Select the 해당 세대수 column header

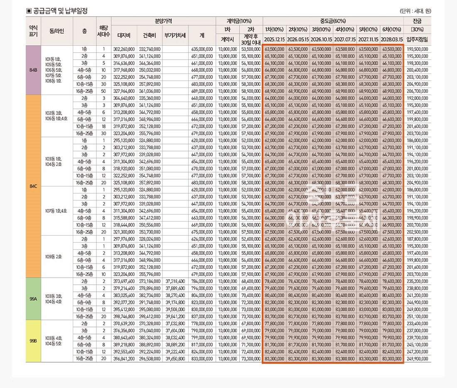pyautogui.click(x=103, y=31)
